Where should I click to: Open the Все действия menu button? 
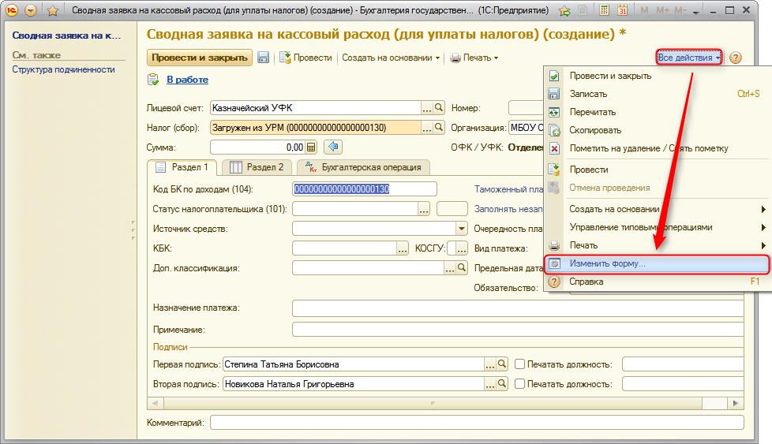689,58
